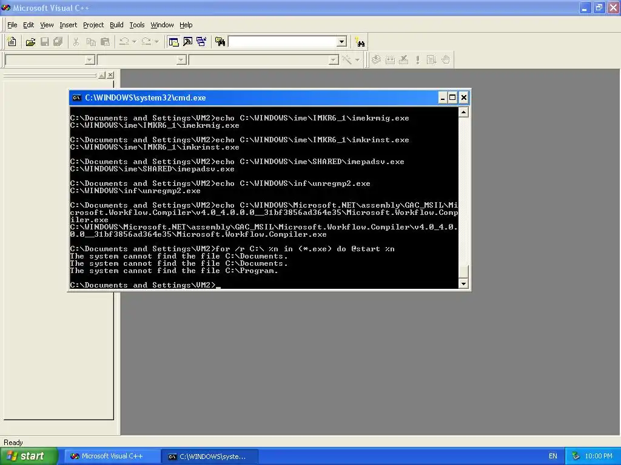
Task: Expand the WizardBar filter combo box
Action: click(x=181, y=60)
